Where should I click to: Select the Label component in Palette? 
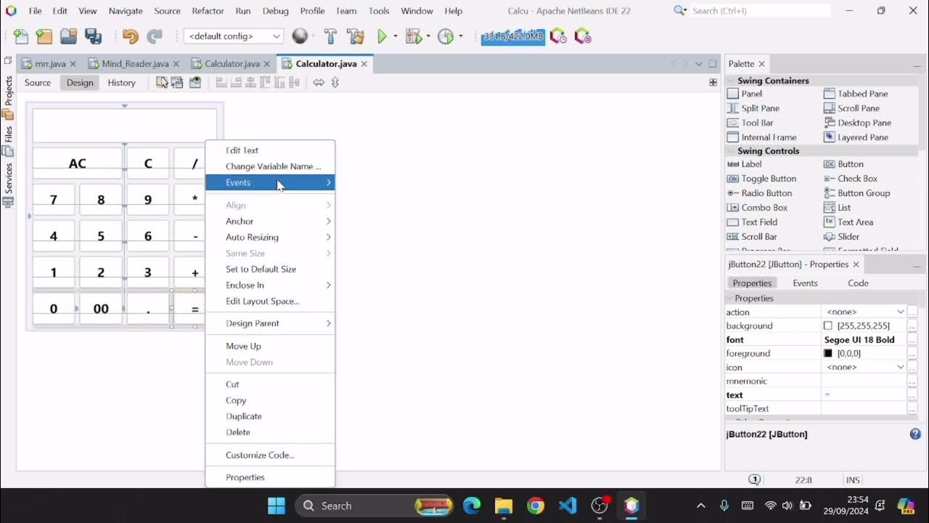(x=745, y=164)
